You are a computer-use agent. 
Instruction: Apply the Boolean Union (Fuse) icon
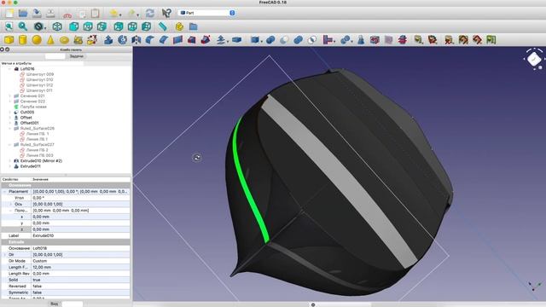coord(298,40)
